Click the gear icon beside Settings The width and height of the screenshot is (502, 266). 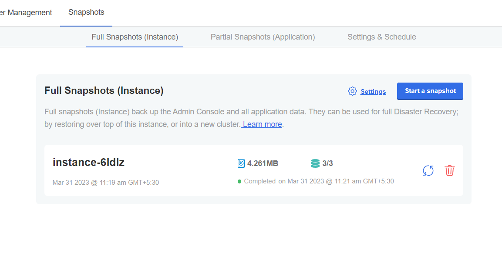[x=352, y=91]
